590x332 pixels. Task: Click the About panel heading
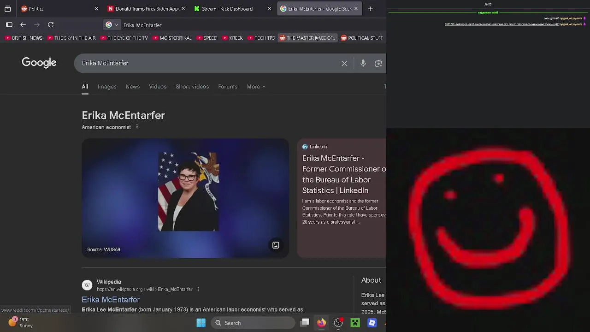[x=371, y=280]
